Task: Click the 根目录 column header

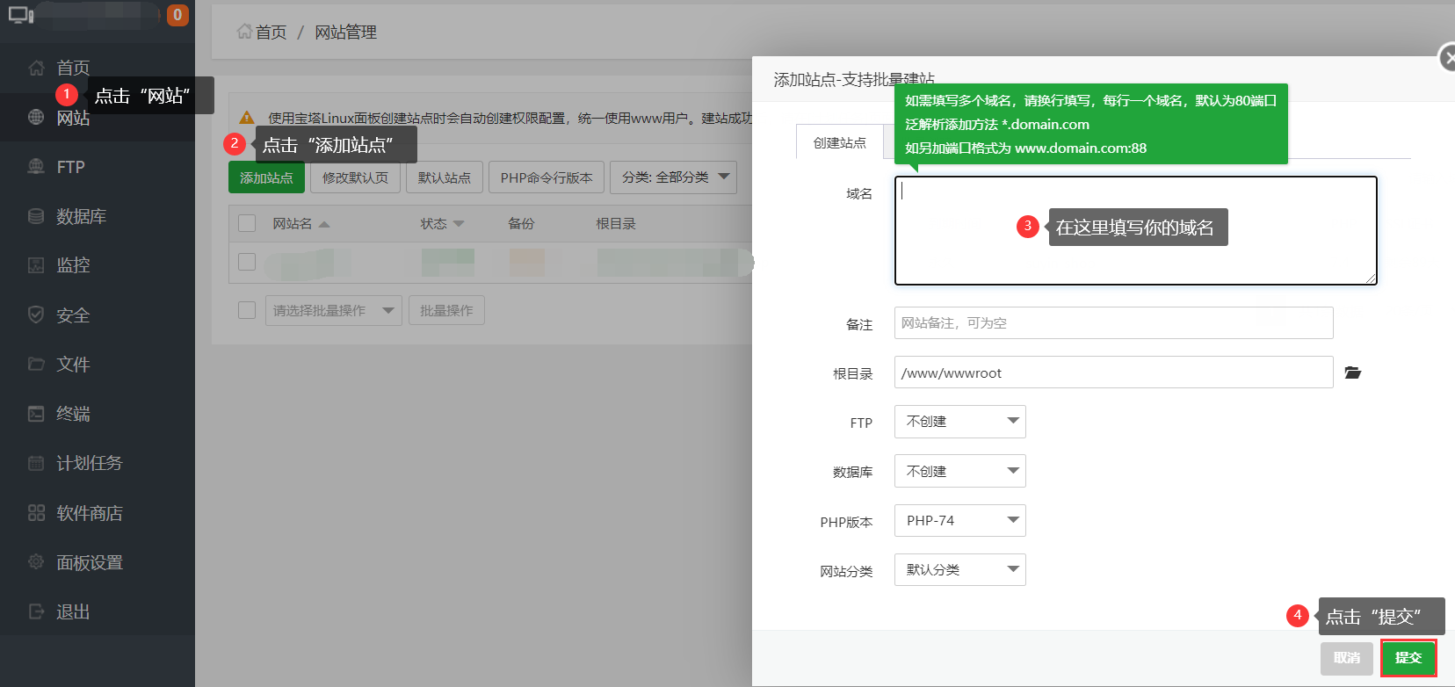Action: [616, 224]
